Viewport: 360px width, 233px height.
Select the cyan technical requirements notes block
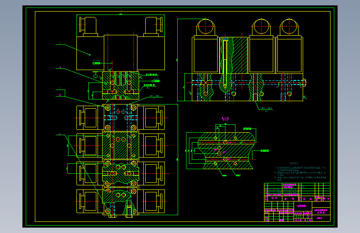[x=300, y=171]
